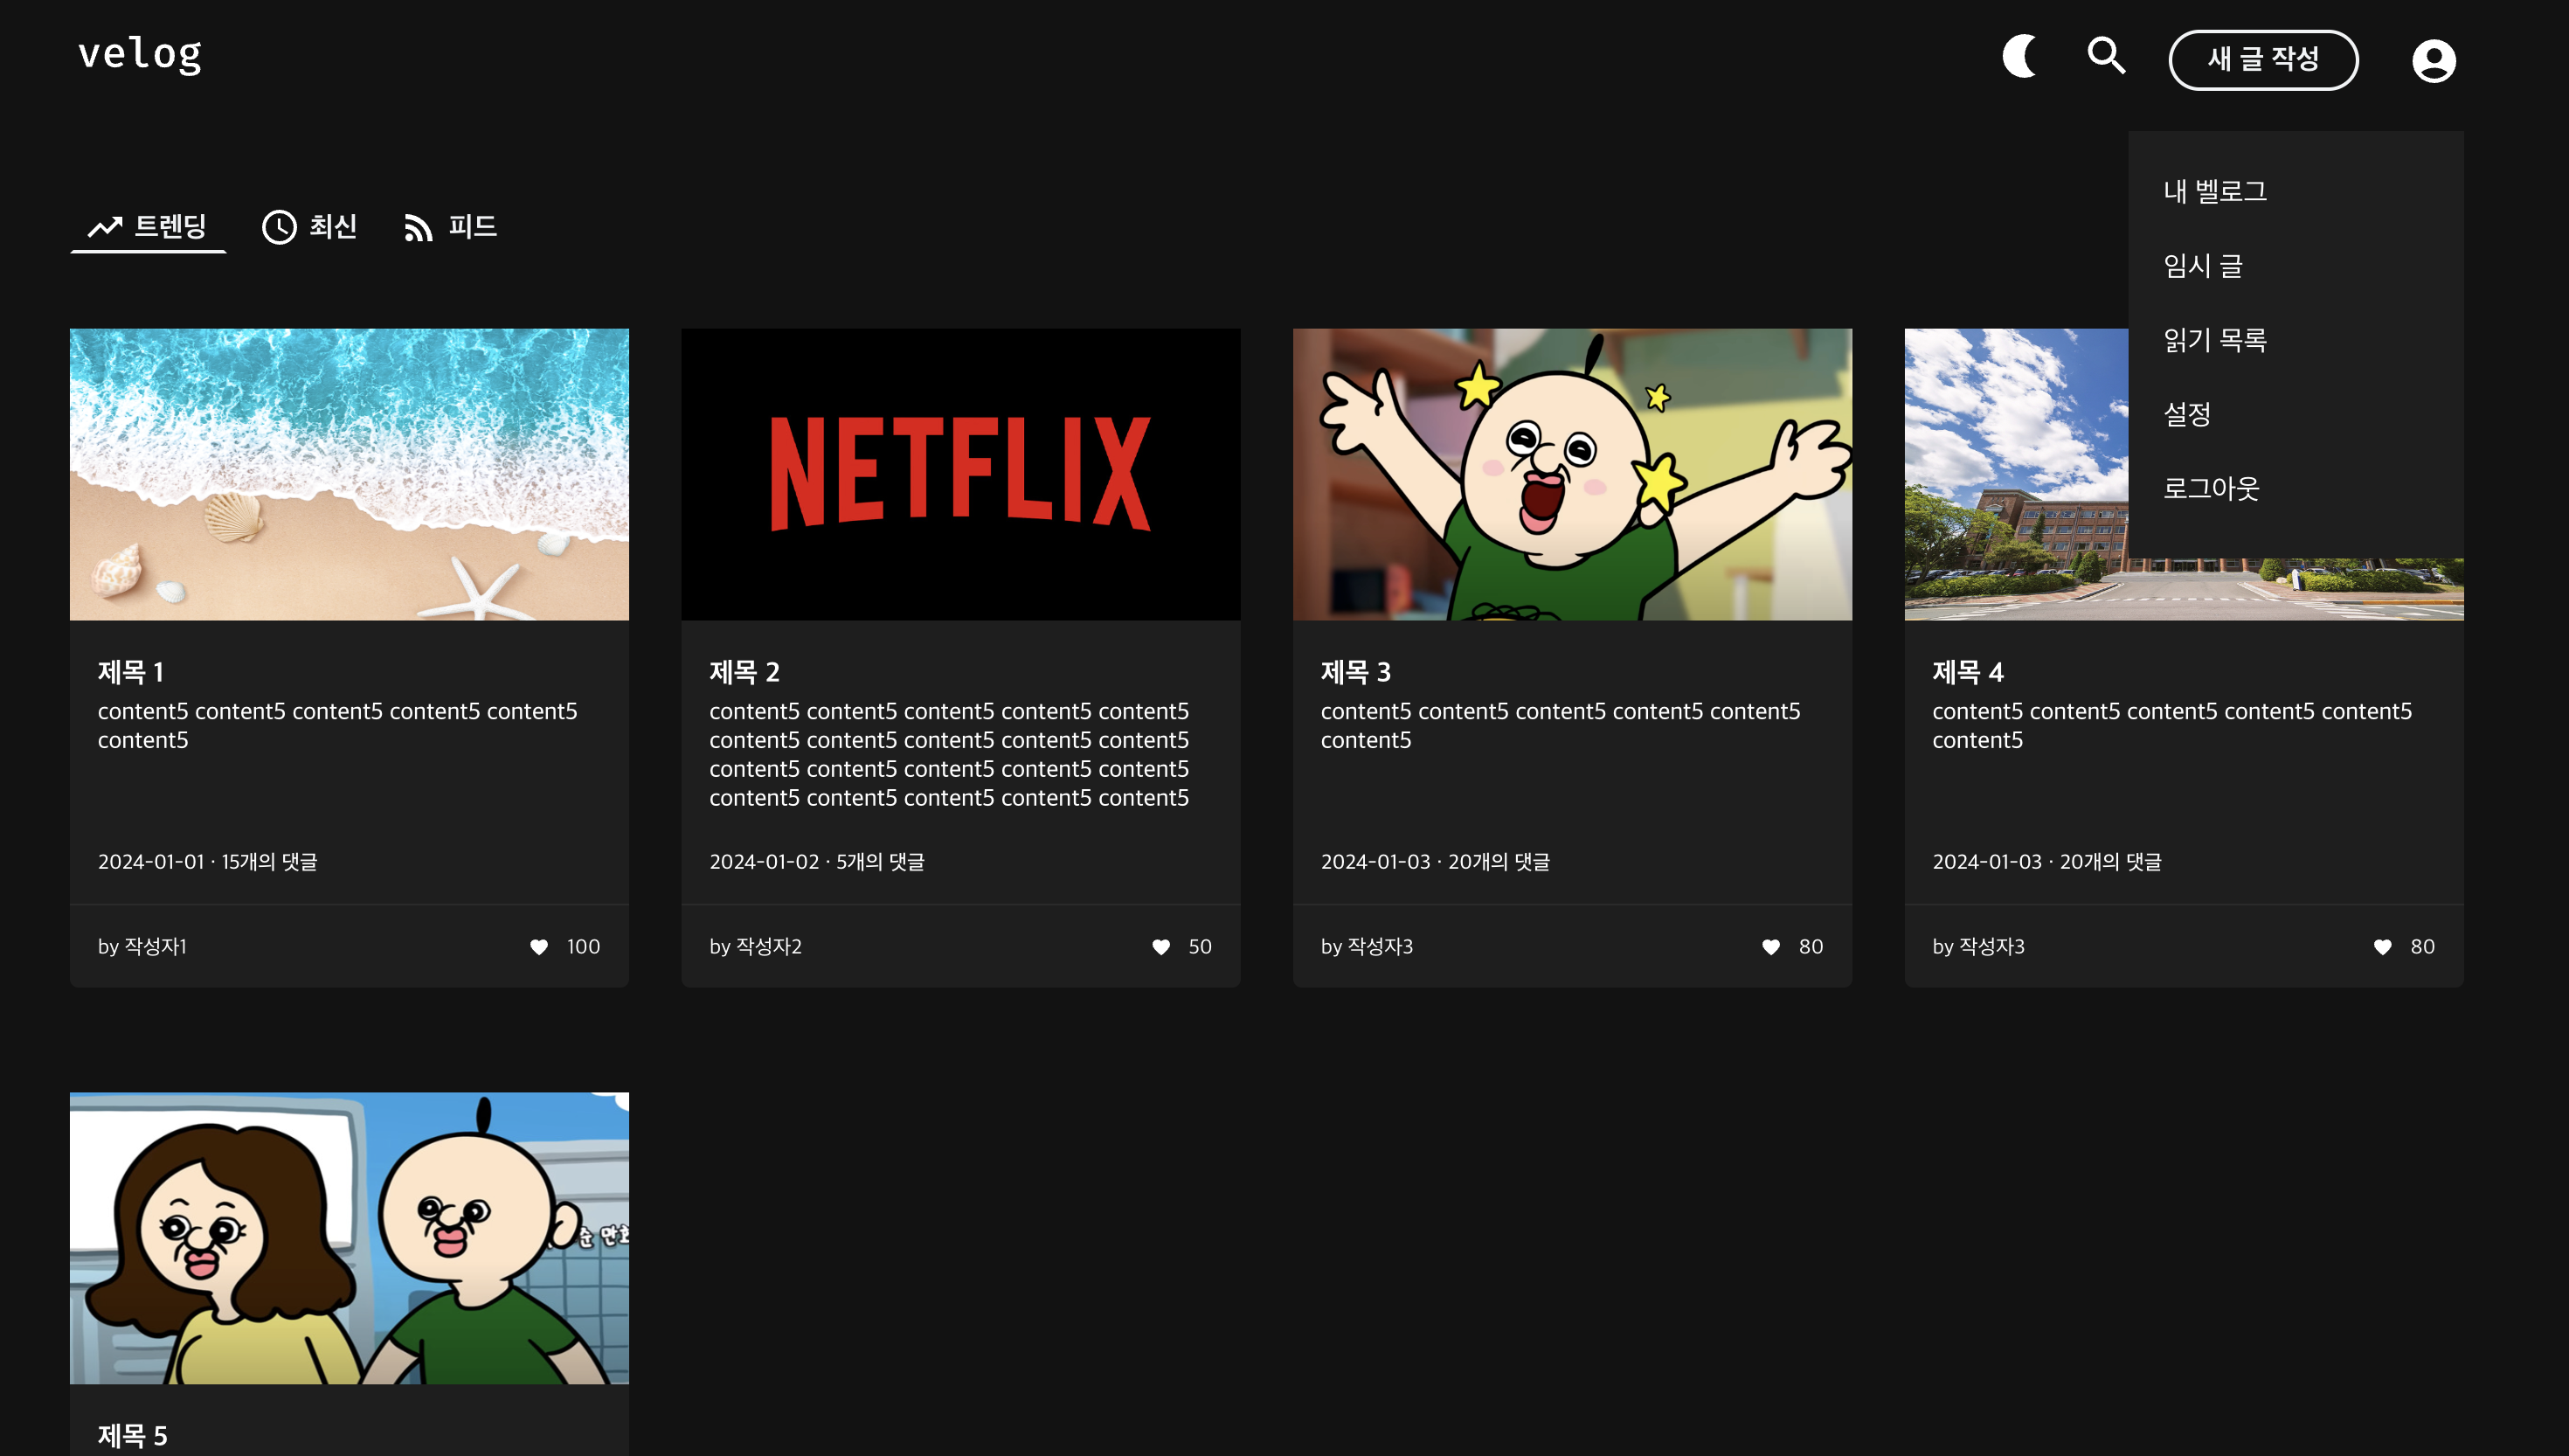Click the comment info on 제목 4 card
2569x1456 pixels.
[2047, 861]
